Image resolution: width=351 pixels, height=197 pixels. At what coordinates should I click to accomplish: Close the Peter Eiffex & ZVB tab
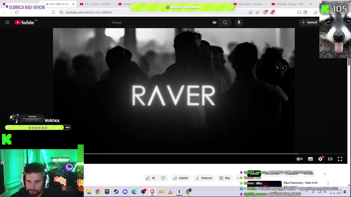click(x=73, y=4)
